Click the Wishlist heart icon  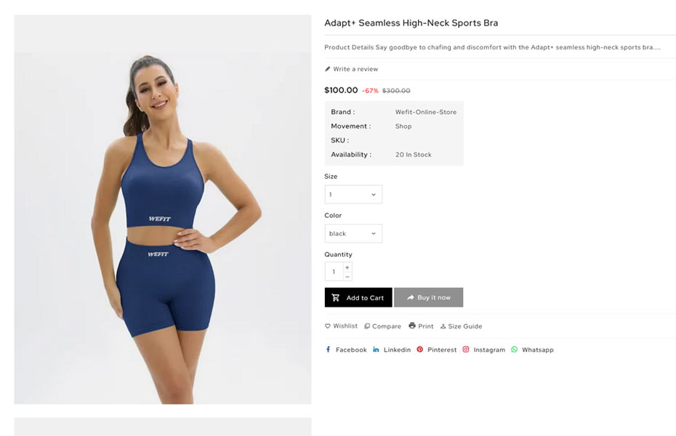click(328, 326)
